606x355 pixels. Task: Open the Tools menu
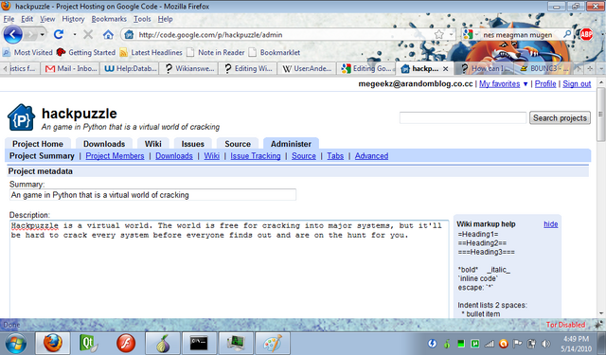click(142, 19)
